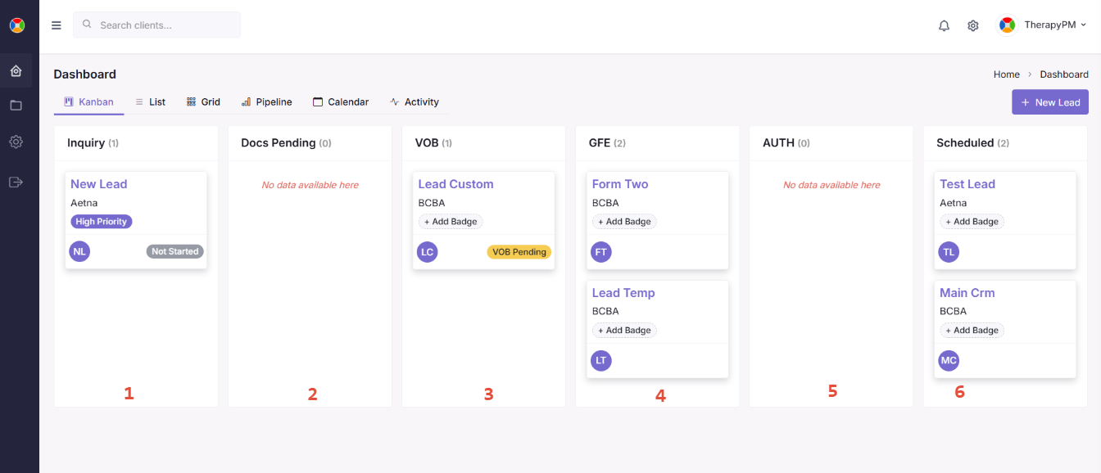The image size is (1101, 473).
Task: Click the sidebar settings gear icon
Action: click(16, 142)
